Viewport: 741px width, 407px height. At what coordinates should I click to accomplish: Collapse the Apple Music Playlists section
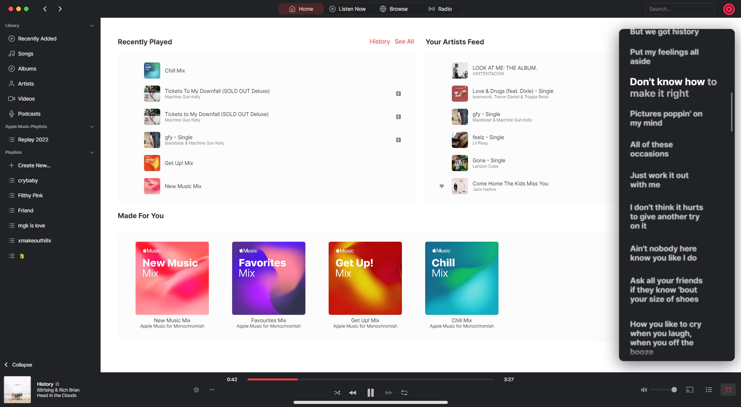pos(92,127)
